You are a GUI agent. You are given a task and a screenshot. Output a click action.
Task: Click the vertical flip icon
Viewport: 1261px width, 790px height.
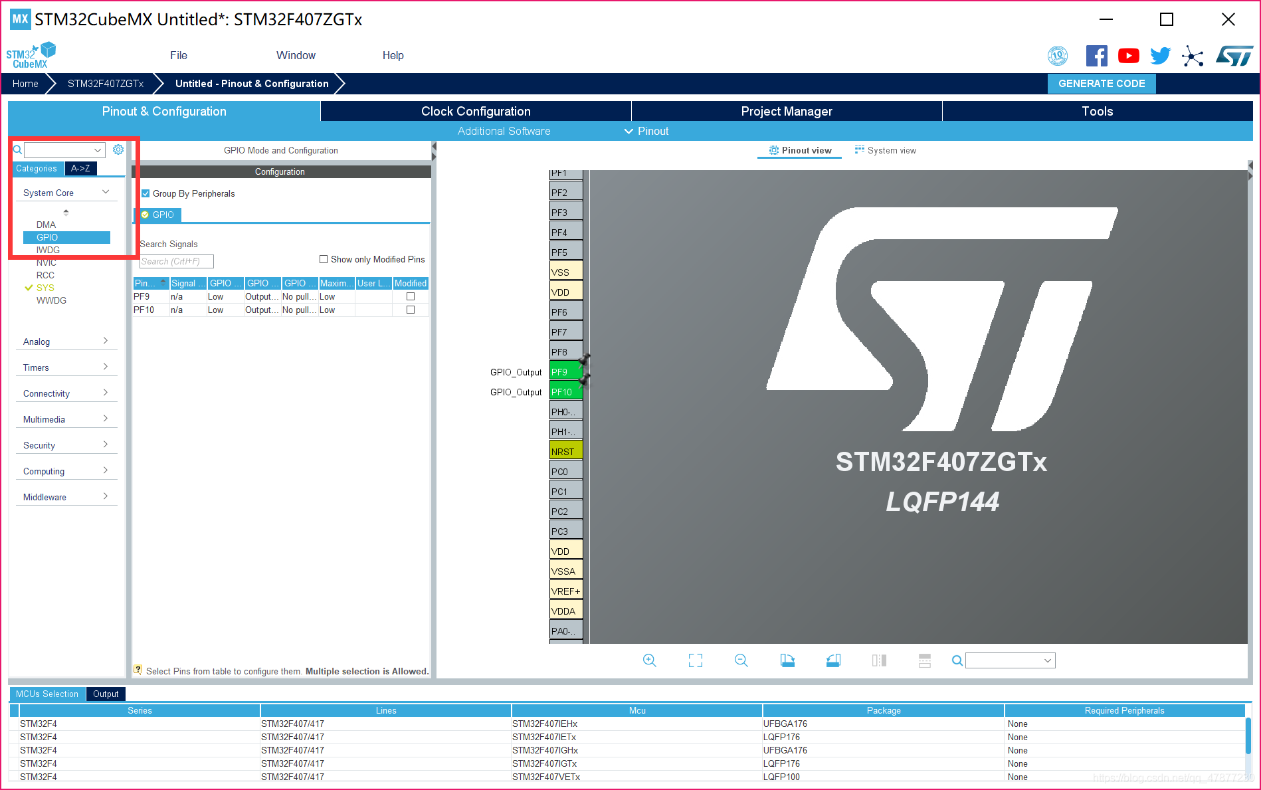click(x=925, y=660)
